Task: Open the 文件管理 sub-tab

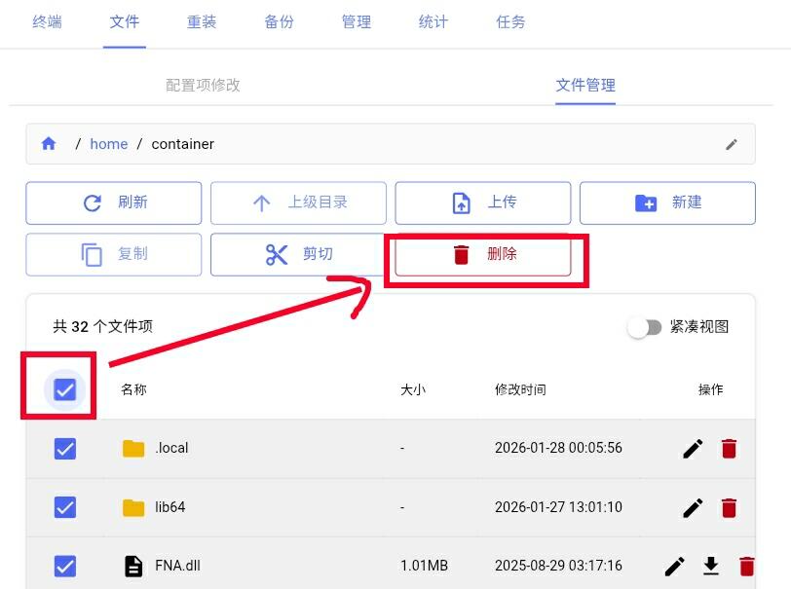Action: 585,86
